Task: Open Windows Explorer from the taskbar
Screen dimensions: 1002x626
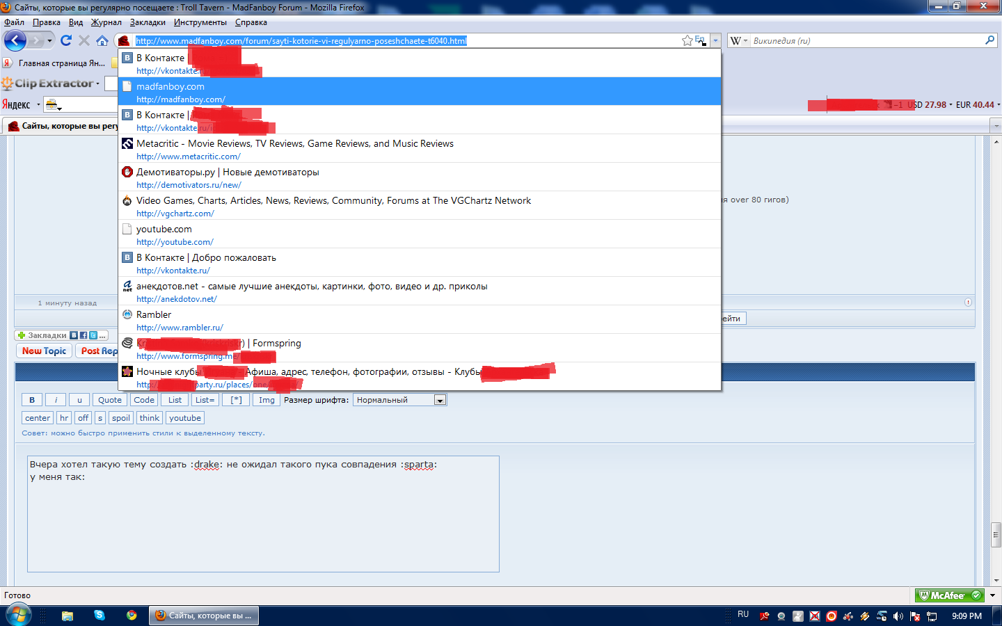Action: (x=67, y=616)
